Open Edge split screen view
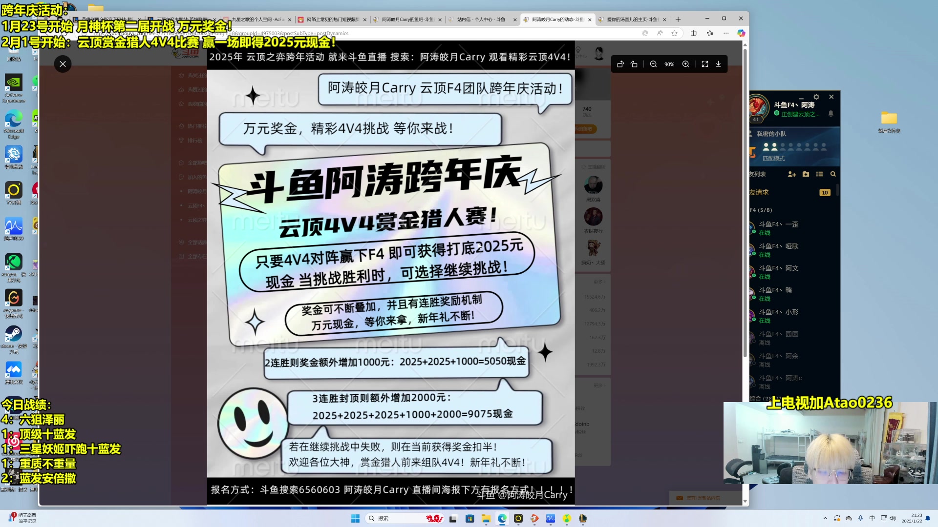This screenshot has width=938, height=527. click(693, 33)
